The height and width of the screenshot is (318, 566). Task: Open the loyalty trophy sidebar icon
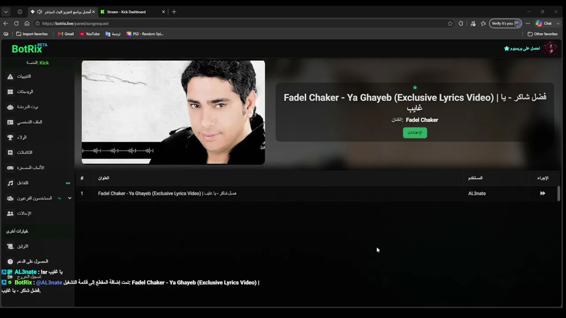(x=10, y=137)
